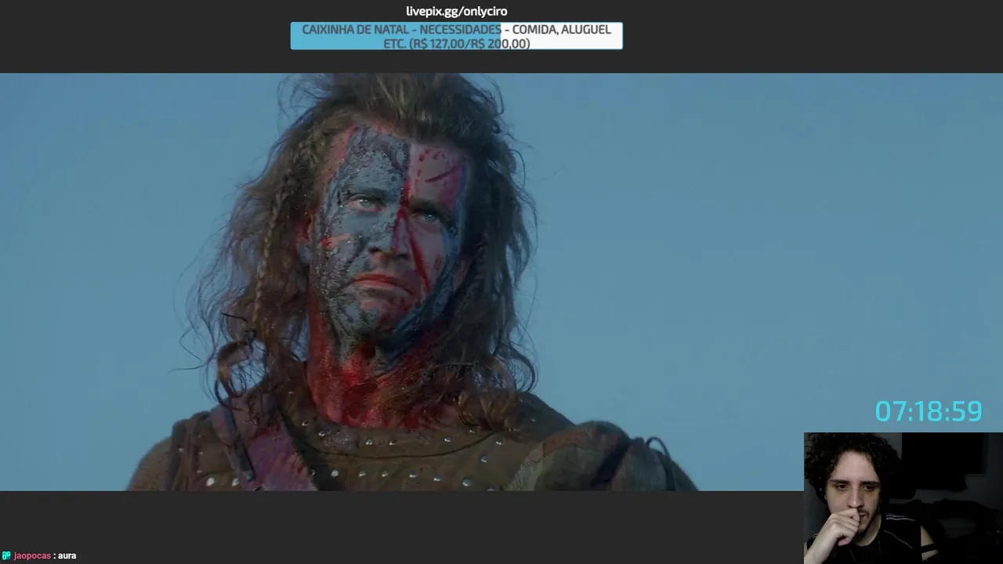The width and height of the screenshot is (1003, 564).
Task: Click the 07:18:59 stream timer
Action: point(928,411)
